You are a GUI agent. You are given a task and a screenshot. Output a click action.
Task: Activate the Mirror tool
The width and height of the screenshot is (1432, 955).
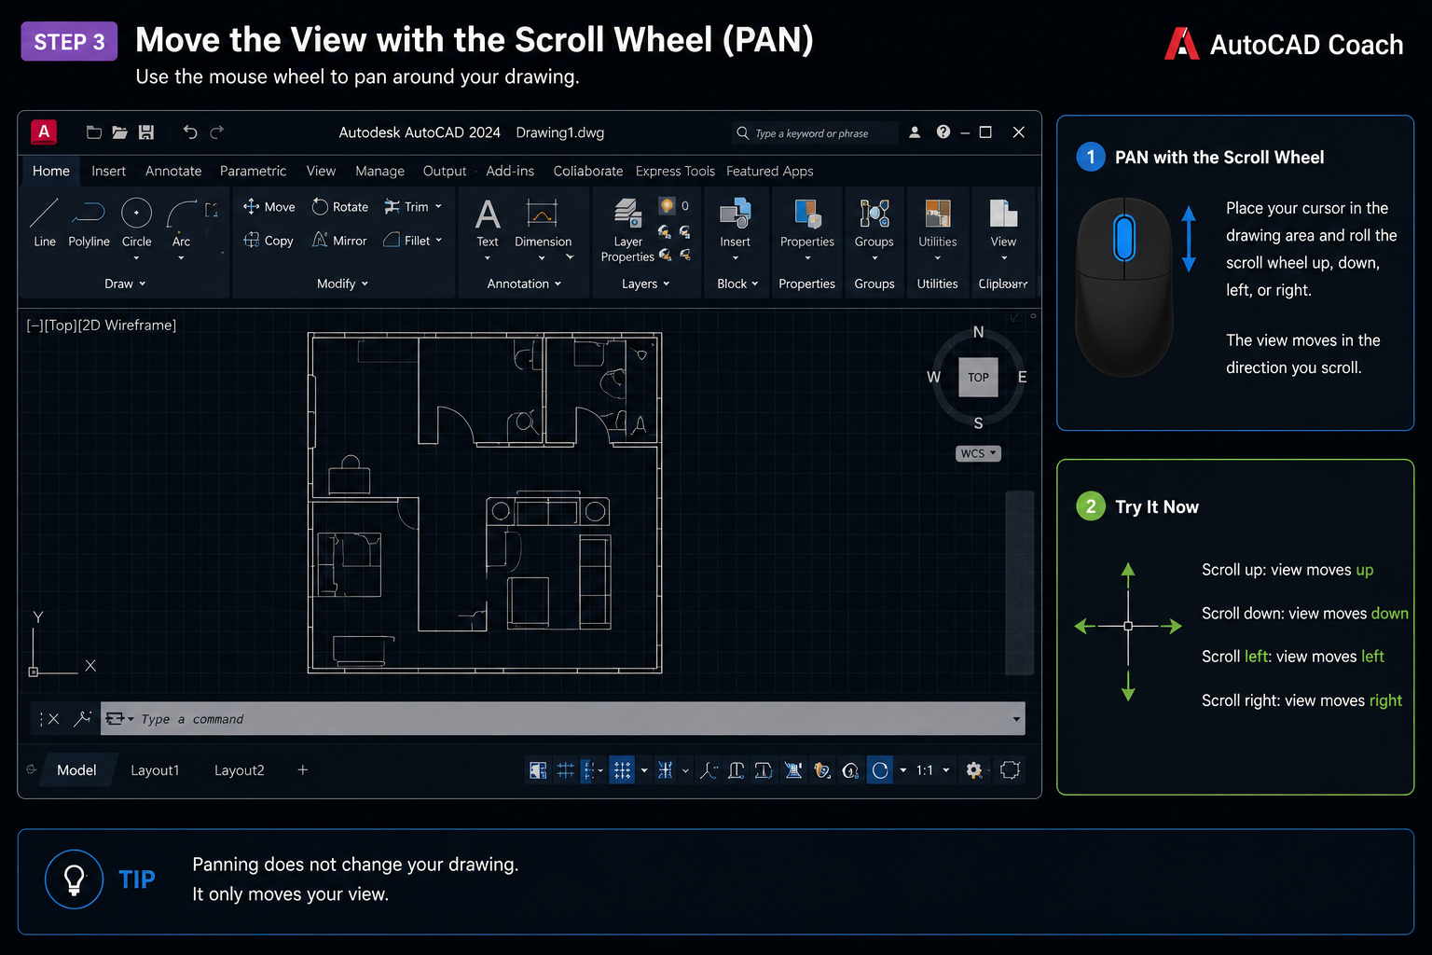(339, 240)
